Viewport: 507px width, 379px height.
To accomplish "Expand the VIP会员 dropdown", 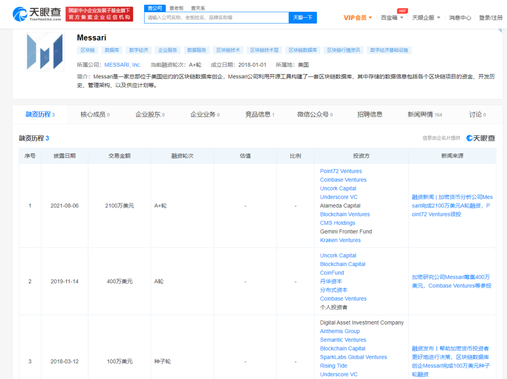I will pos(358,17).
